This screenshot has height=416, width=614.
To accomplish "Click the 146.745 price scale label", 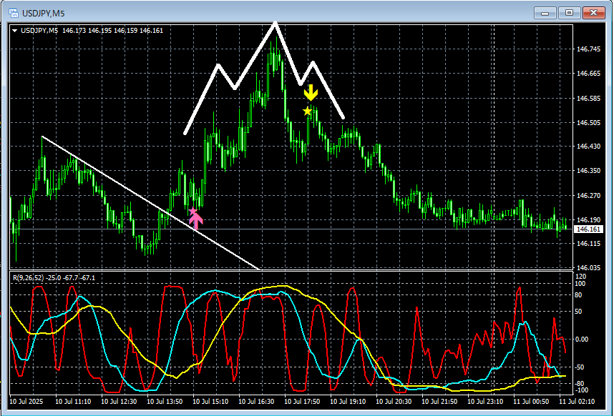I will (588, 49).
